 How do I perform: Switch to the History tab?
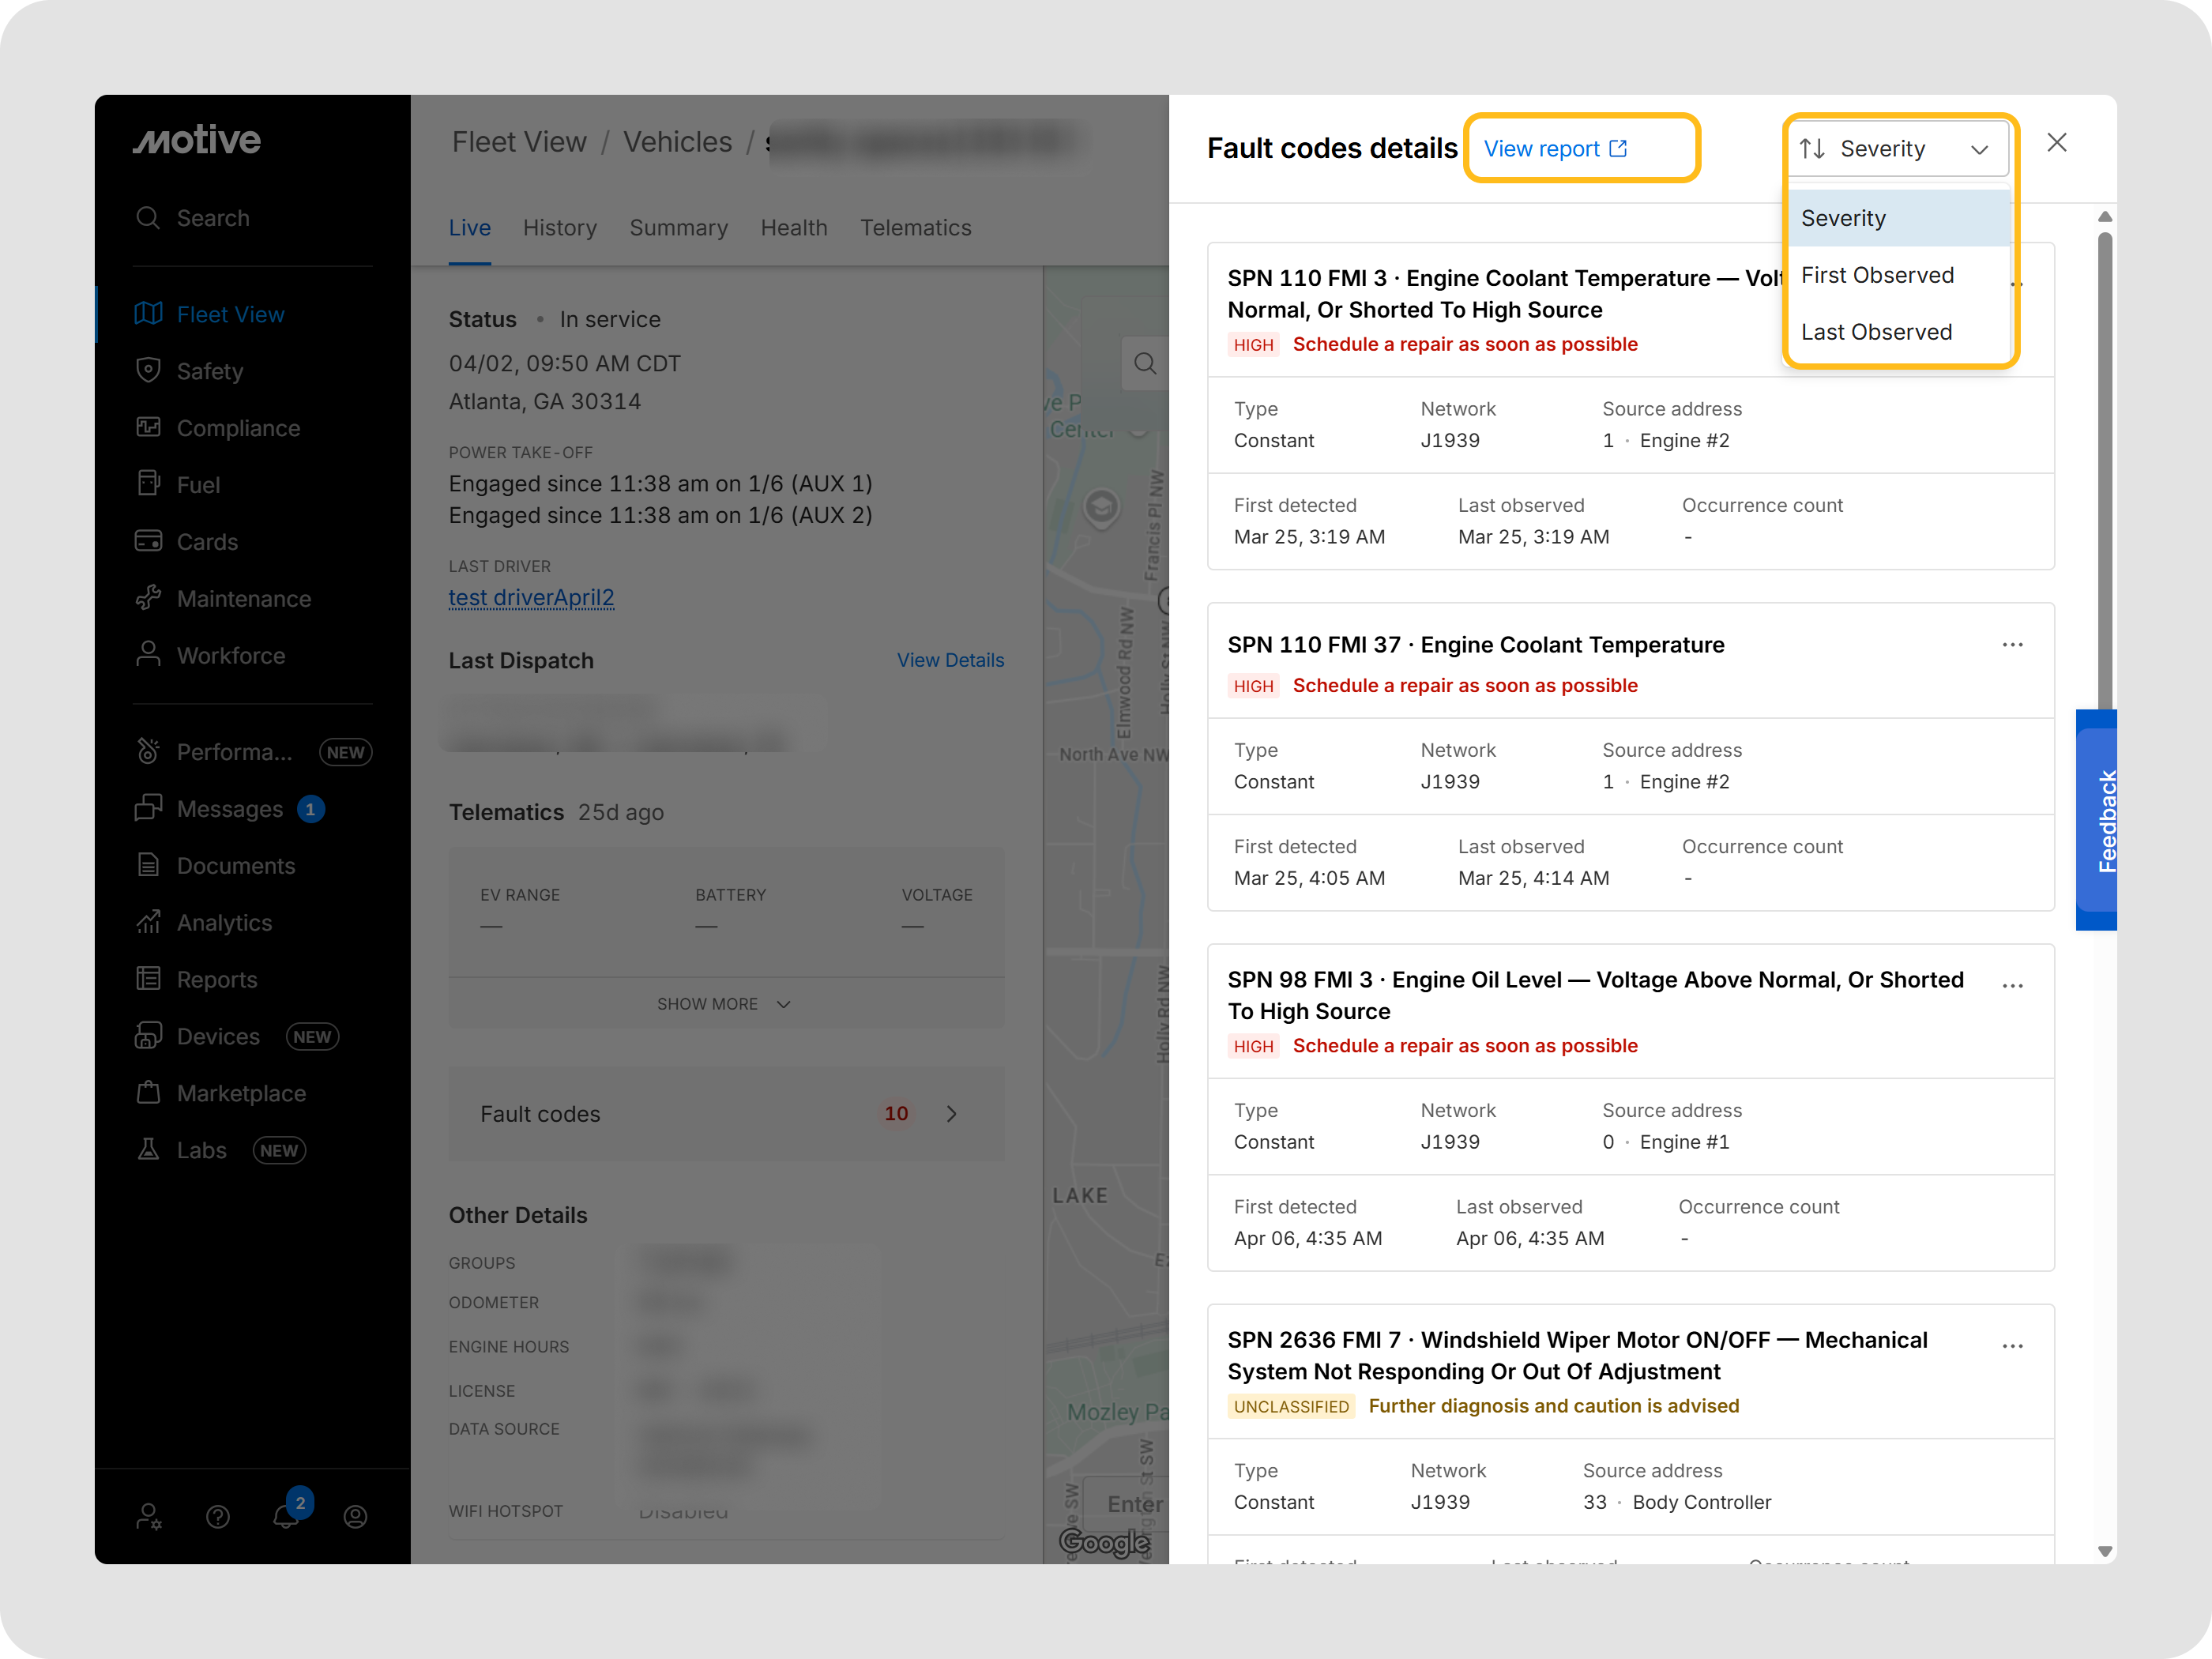point(560,228)
